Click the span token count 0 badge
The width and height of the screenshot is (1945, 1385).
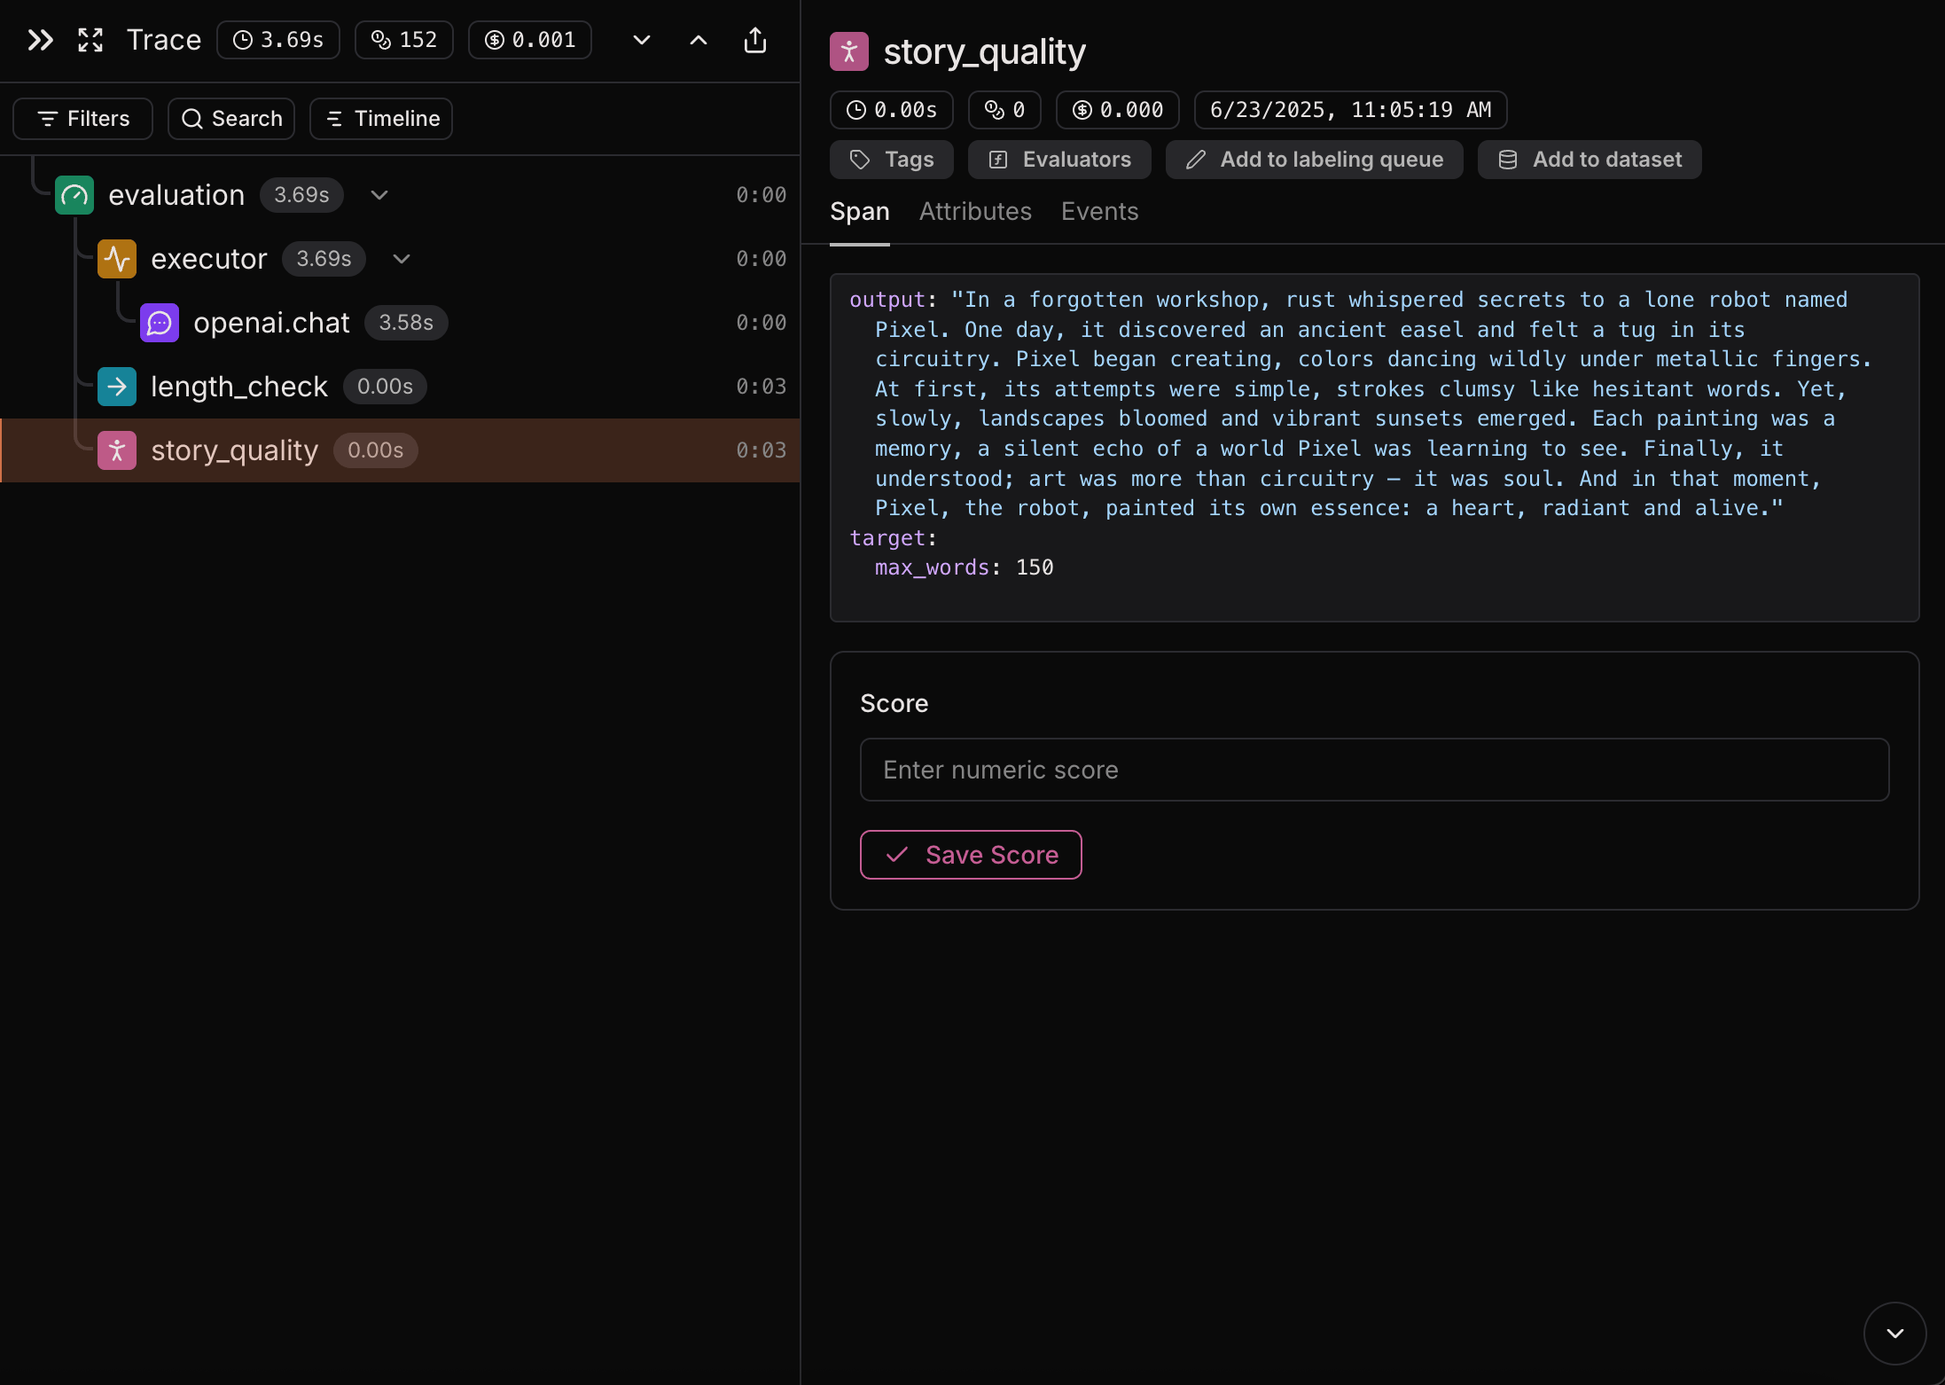pyautogui.click(x=1004, y=110)
